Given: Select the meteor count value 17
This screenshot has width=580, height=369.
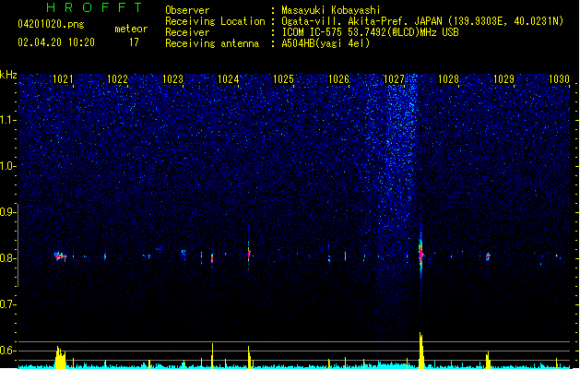Looking at the screenshot, I should pyautogui.click(x=134, y=42).
